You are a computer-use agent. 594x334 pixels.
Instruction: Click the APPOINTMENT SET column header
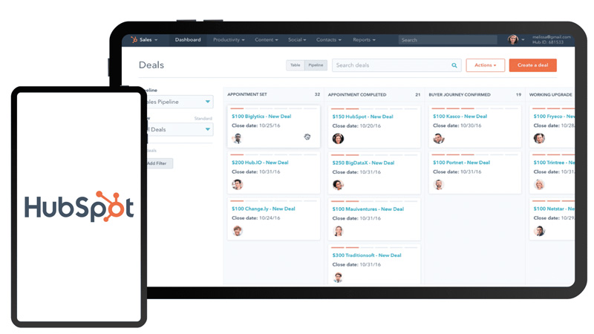(x=247, y=94)
